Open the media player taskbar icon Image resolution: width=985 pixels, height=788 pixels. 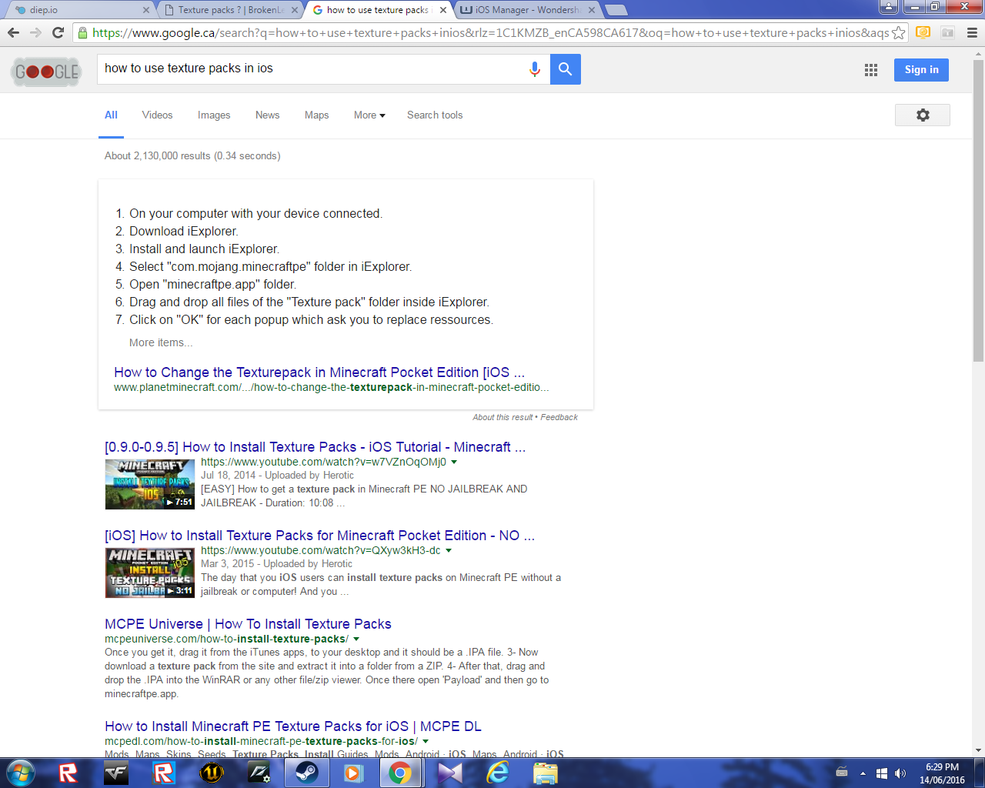pyautogui.click(x=353, y=773)
